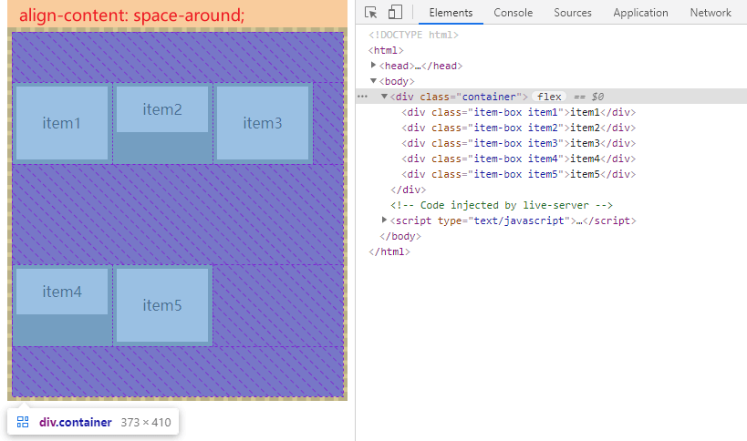Open the Sources tab

coord(572,13)
